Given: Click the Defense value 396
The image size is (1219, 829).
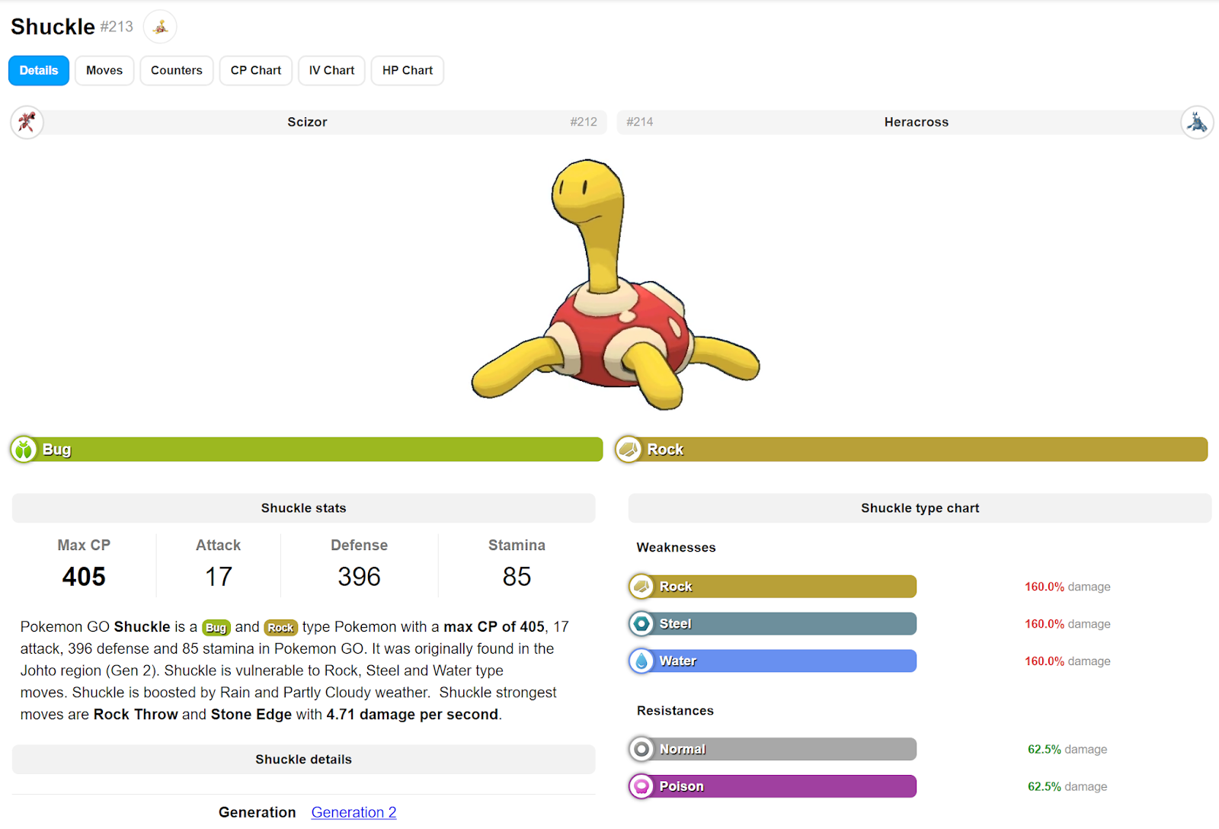Looking at the screenshot, I should tap(359, 577).
